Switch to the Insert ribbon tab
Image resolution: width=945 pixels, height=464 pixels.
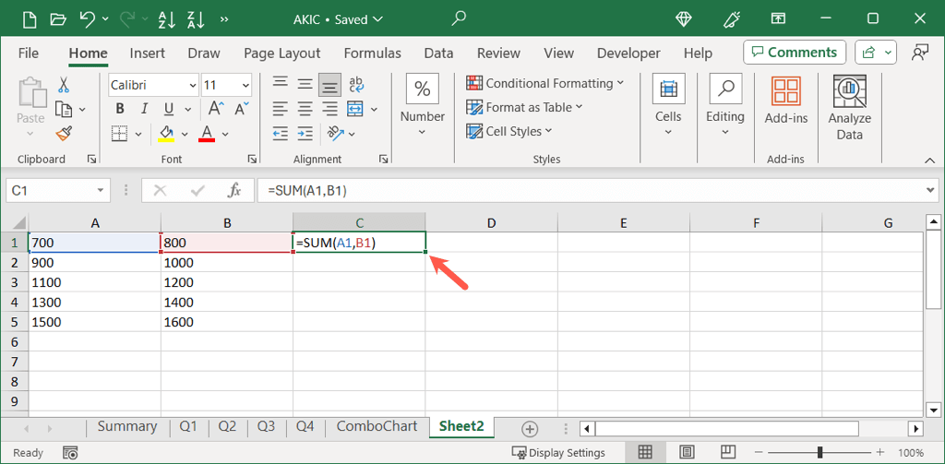147,53
